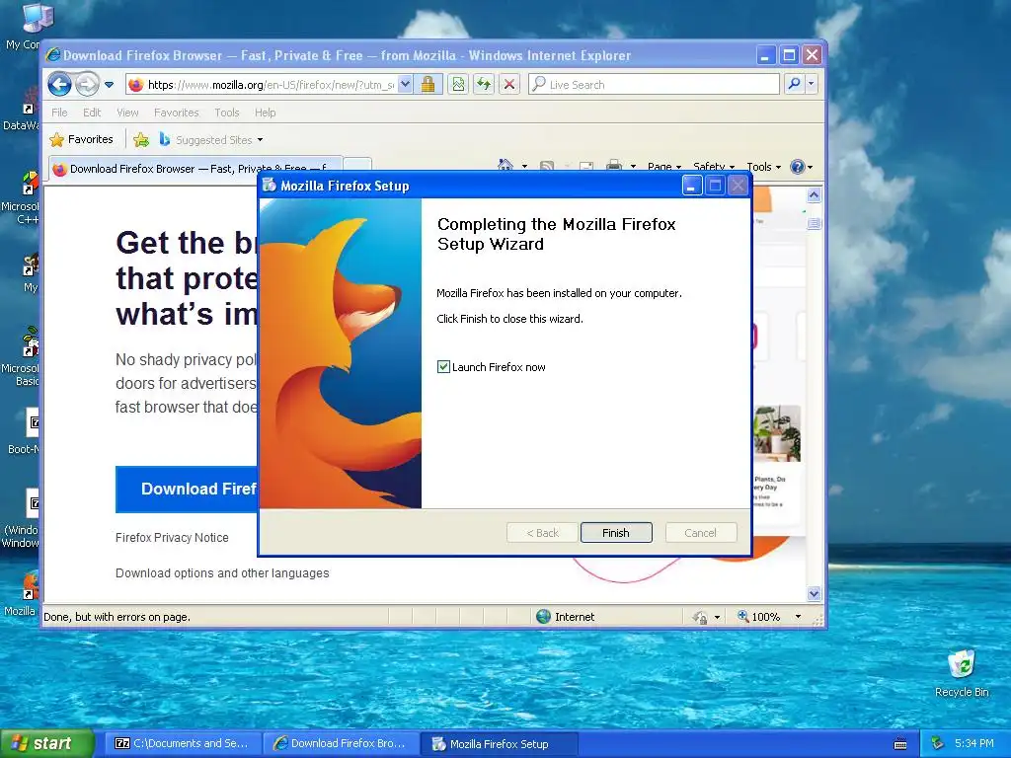Click the Mozilla Firefox Setup title icon
This screenshot has height=758, width=1011.
click(x=269, y=186)
